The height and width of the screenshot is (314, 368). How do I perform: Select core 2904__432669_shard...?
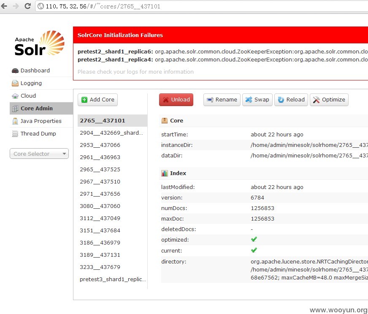click(x=112, y=133)
